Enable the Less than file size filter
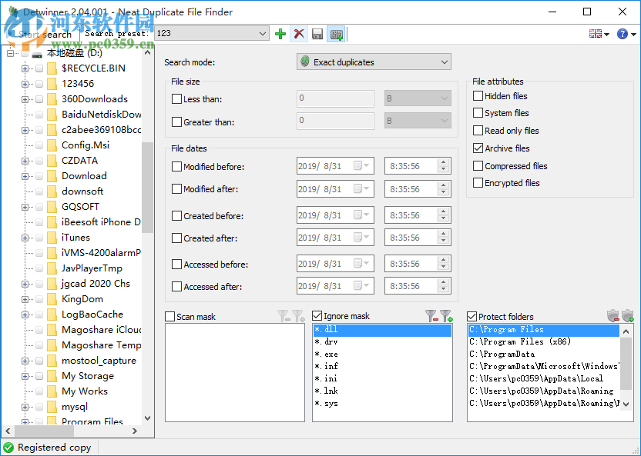Viewport: 641px width, 456px height. [176, 99]
